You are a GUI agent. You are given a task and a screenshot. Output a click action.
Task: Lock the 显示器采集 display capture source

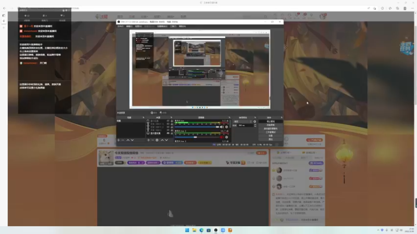coord(171,133)
